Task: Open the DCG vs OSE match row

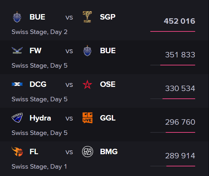Action: (105, 91)
